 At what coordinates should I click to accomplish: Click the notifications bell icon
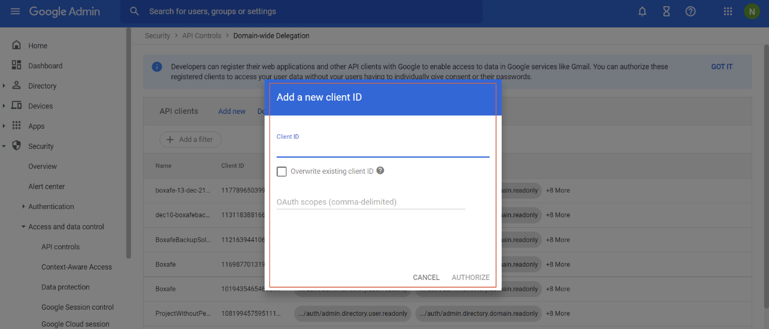point(642,12)
